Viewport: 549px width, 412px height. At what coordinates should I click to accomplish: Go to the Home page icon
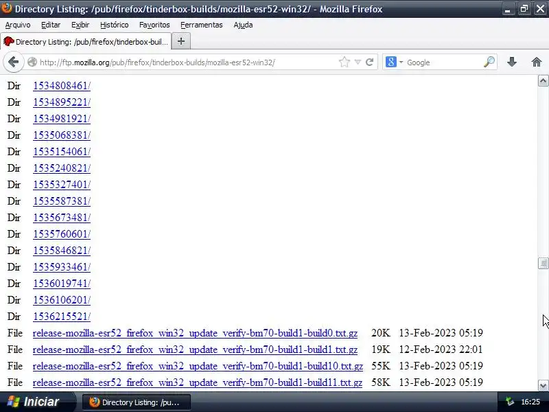537,62
